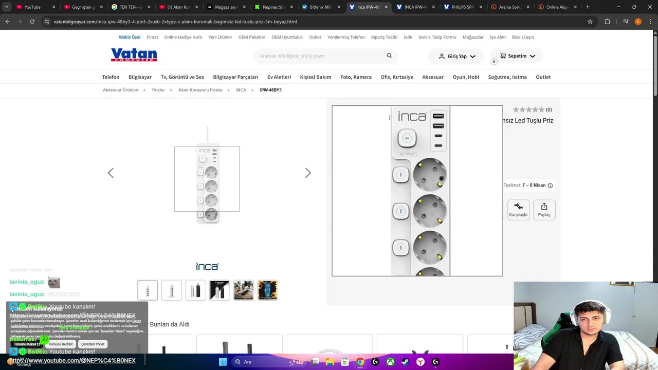Switch to the Arama Sonuç browser tab
Image resolution: width=658 pixels, height=370 pixels.
(509, 7)
